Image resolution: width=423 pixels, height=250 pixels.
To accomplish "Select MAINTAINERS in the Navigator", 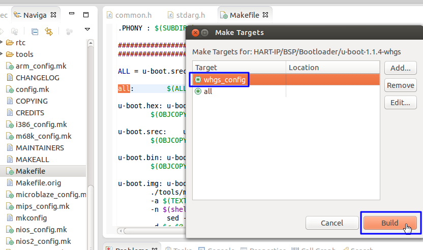I will 40,148.
